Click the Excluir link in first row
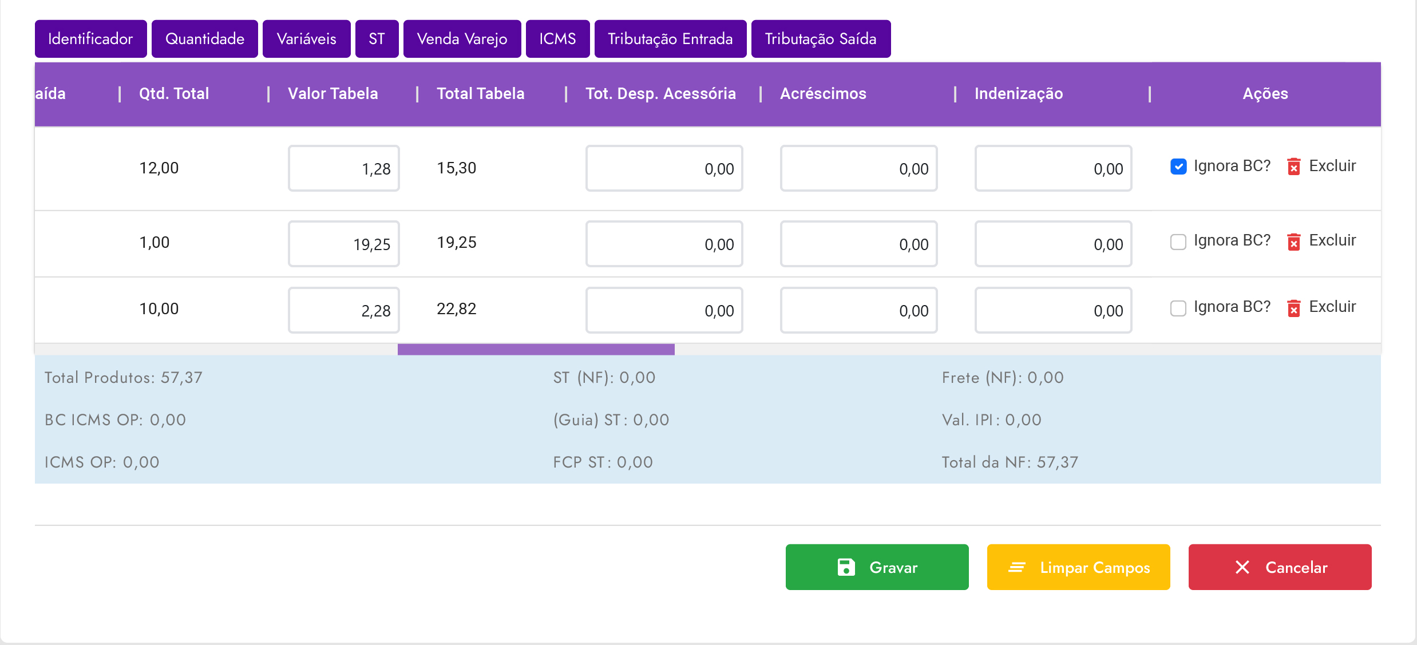Viewport: 1417px width, 645px height. (1332, 166)
